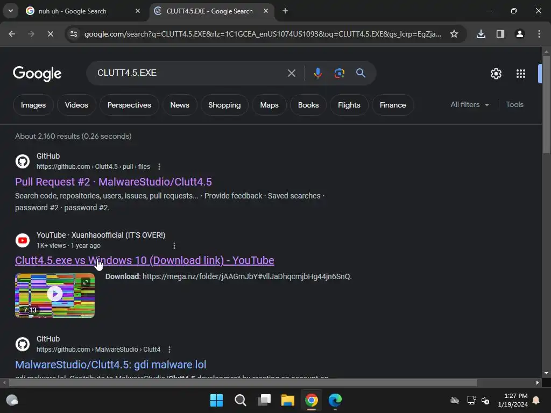
Task: Click the muted volume icon in system tray
Action: tap(485, 400)
